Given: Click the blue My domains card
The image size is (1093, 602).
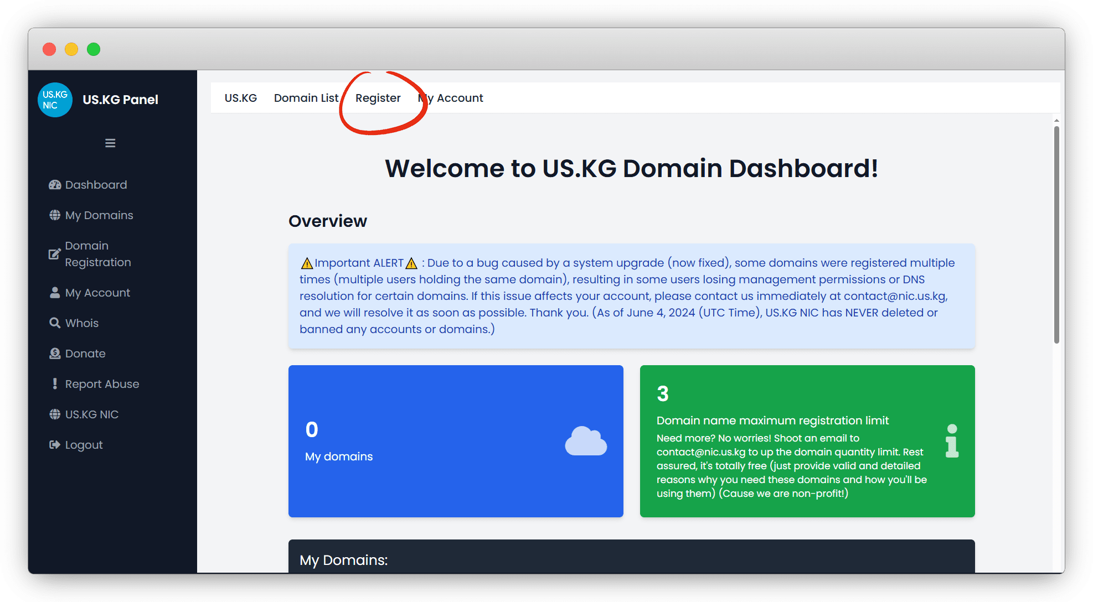Looking at the screenshot, I should tap(455, 441).
